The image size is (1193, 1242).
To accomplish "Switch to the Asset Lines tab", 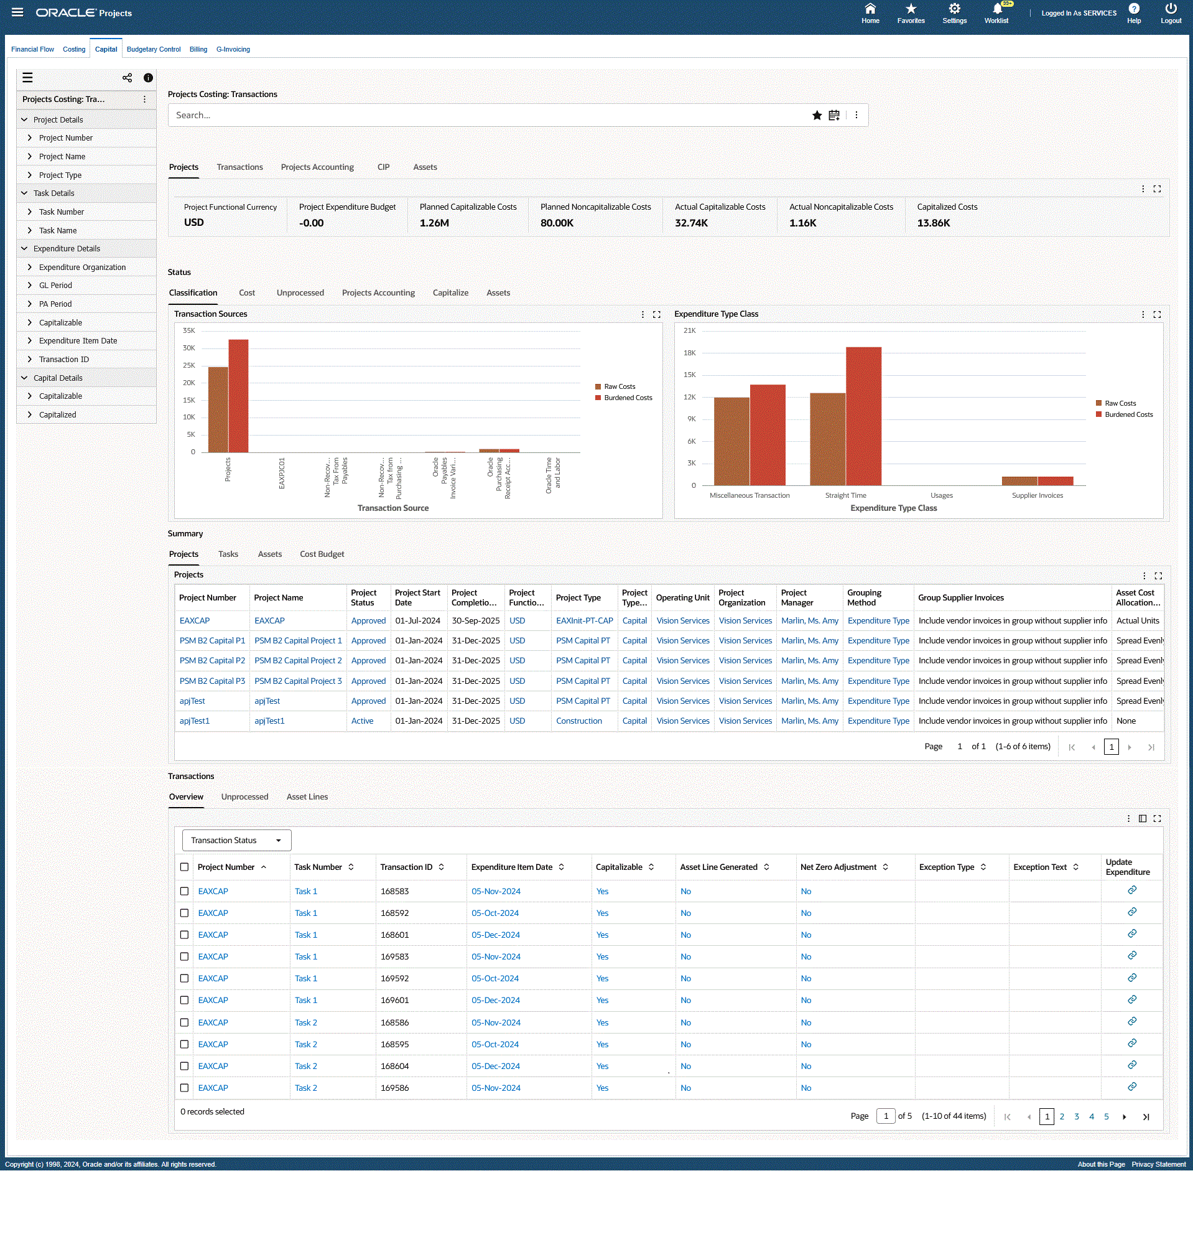I will 307,796.
